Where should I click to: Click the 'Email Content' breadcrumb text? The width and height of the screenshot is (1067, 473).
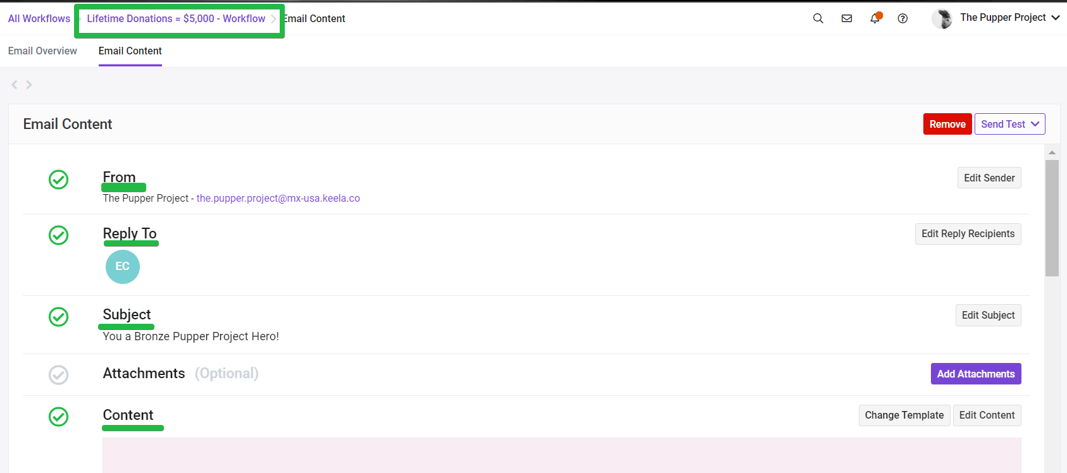315,18
